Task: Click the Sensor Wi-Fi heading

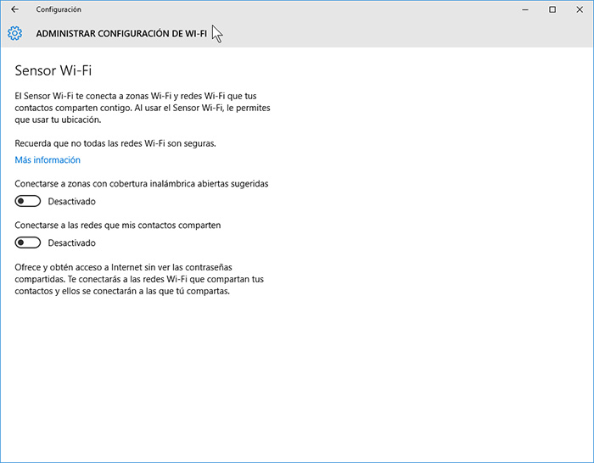Action: tap(53, 70)
